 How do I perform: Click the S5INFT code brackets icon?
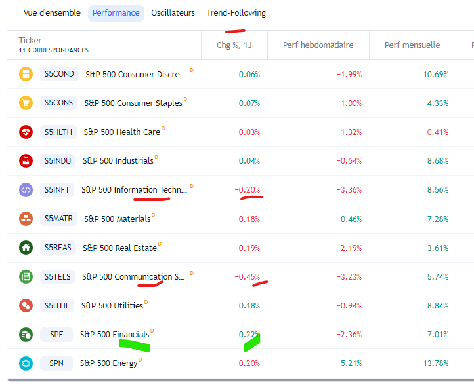click(26, 190)
